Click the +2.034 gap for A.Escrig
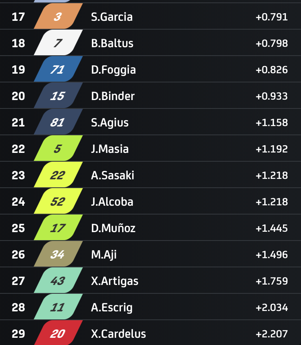The height and width of the screenshot is (345, 301). click(x=271, y=307)
